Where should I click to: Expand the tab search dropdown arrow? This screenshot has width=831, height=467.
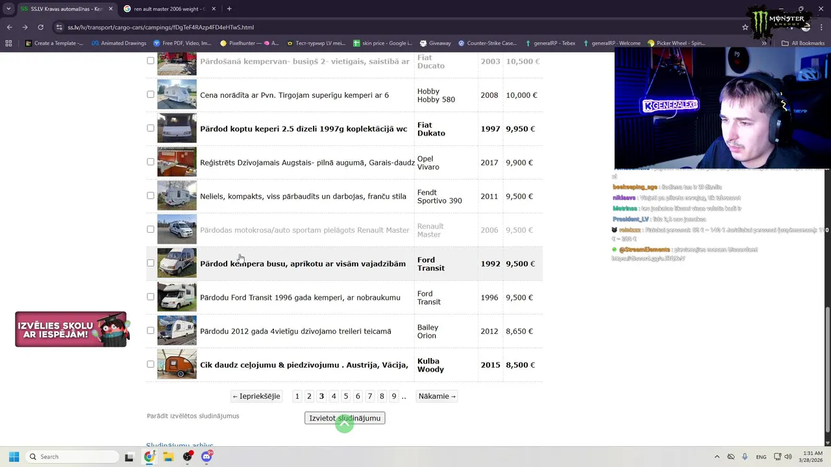(x=8, y=9)
